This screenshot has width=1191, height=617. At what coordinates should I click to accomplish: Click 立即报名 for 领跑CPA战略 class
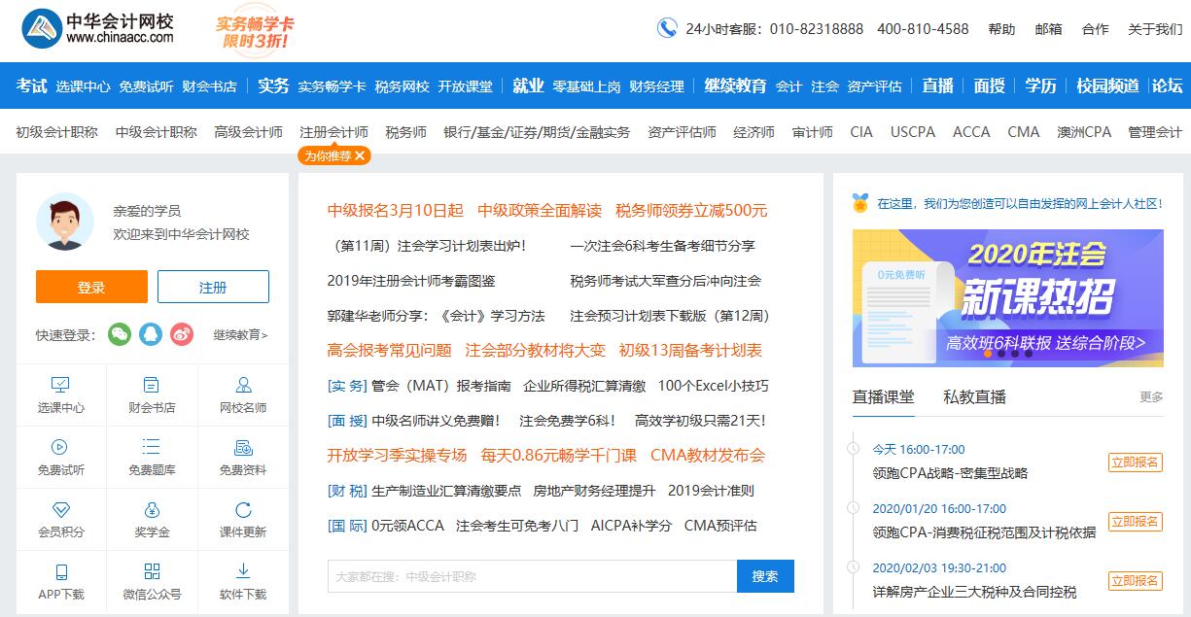pos(1135,463)
